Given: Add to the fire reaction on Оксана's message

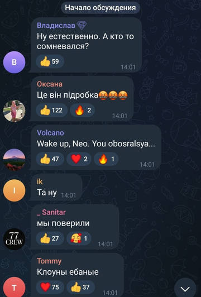Looking at the screenshot, I should coord(83,110).
